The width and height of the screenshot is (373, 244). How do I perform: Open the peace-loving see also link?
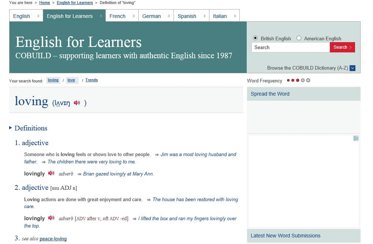[x=53, y=239]
